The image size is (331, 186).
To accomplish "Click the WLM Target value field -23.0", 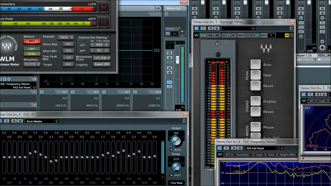I will click(x=68, y=64).
